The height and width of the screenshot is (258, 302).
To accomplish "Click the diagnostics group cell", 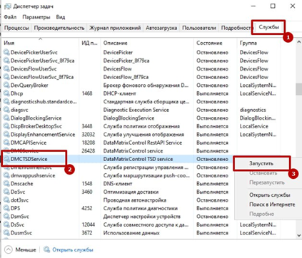I will click(x=253, y=110).
